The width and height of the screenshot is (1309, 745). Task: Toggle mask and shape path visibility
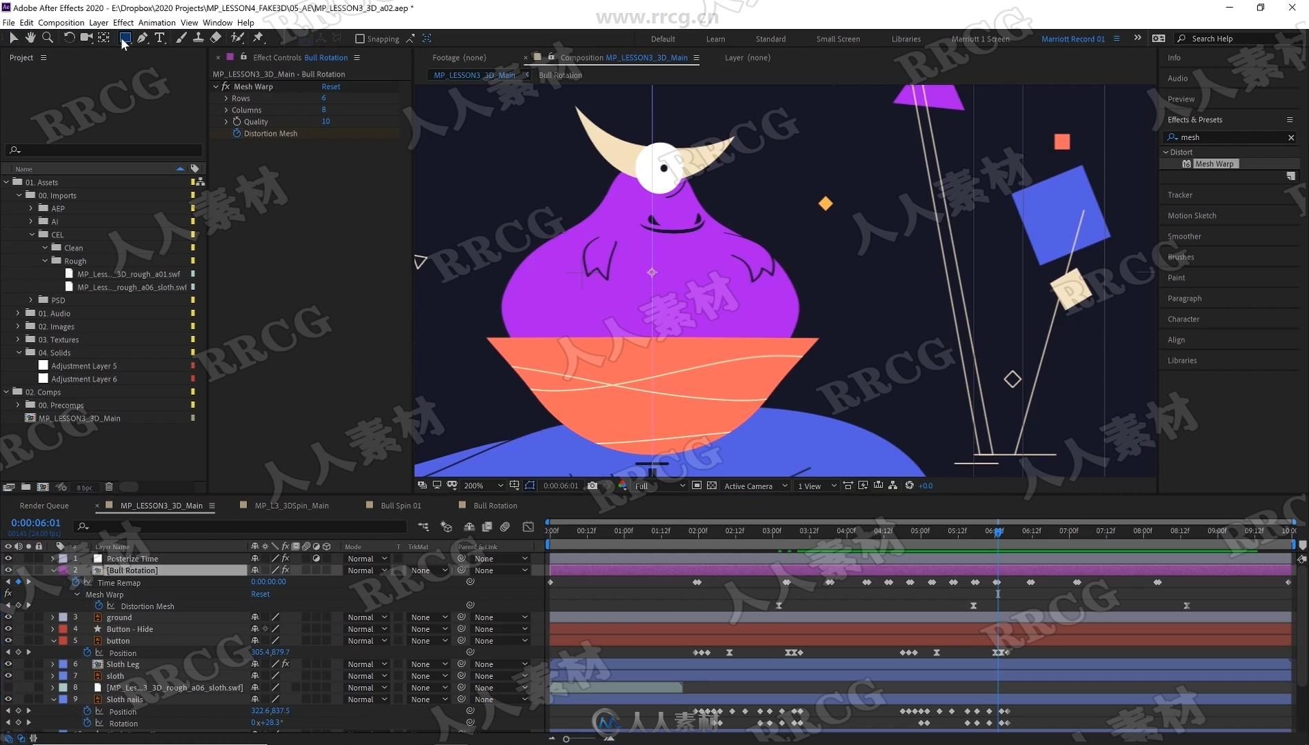[x=530, y=486]
